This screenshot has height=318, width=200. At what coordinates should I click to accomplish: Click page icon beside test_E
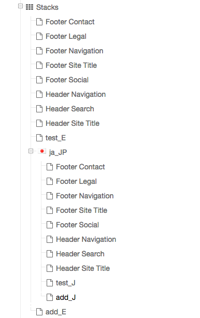click(39, 138)
